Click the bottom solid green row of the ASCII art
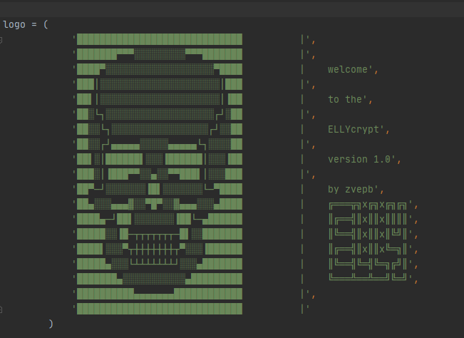This screenshot has width=464, height=338. point(160,309)
